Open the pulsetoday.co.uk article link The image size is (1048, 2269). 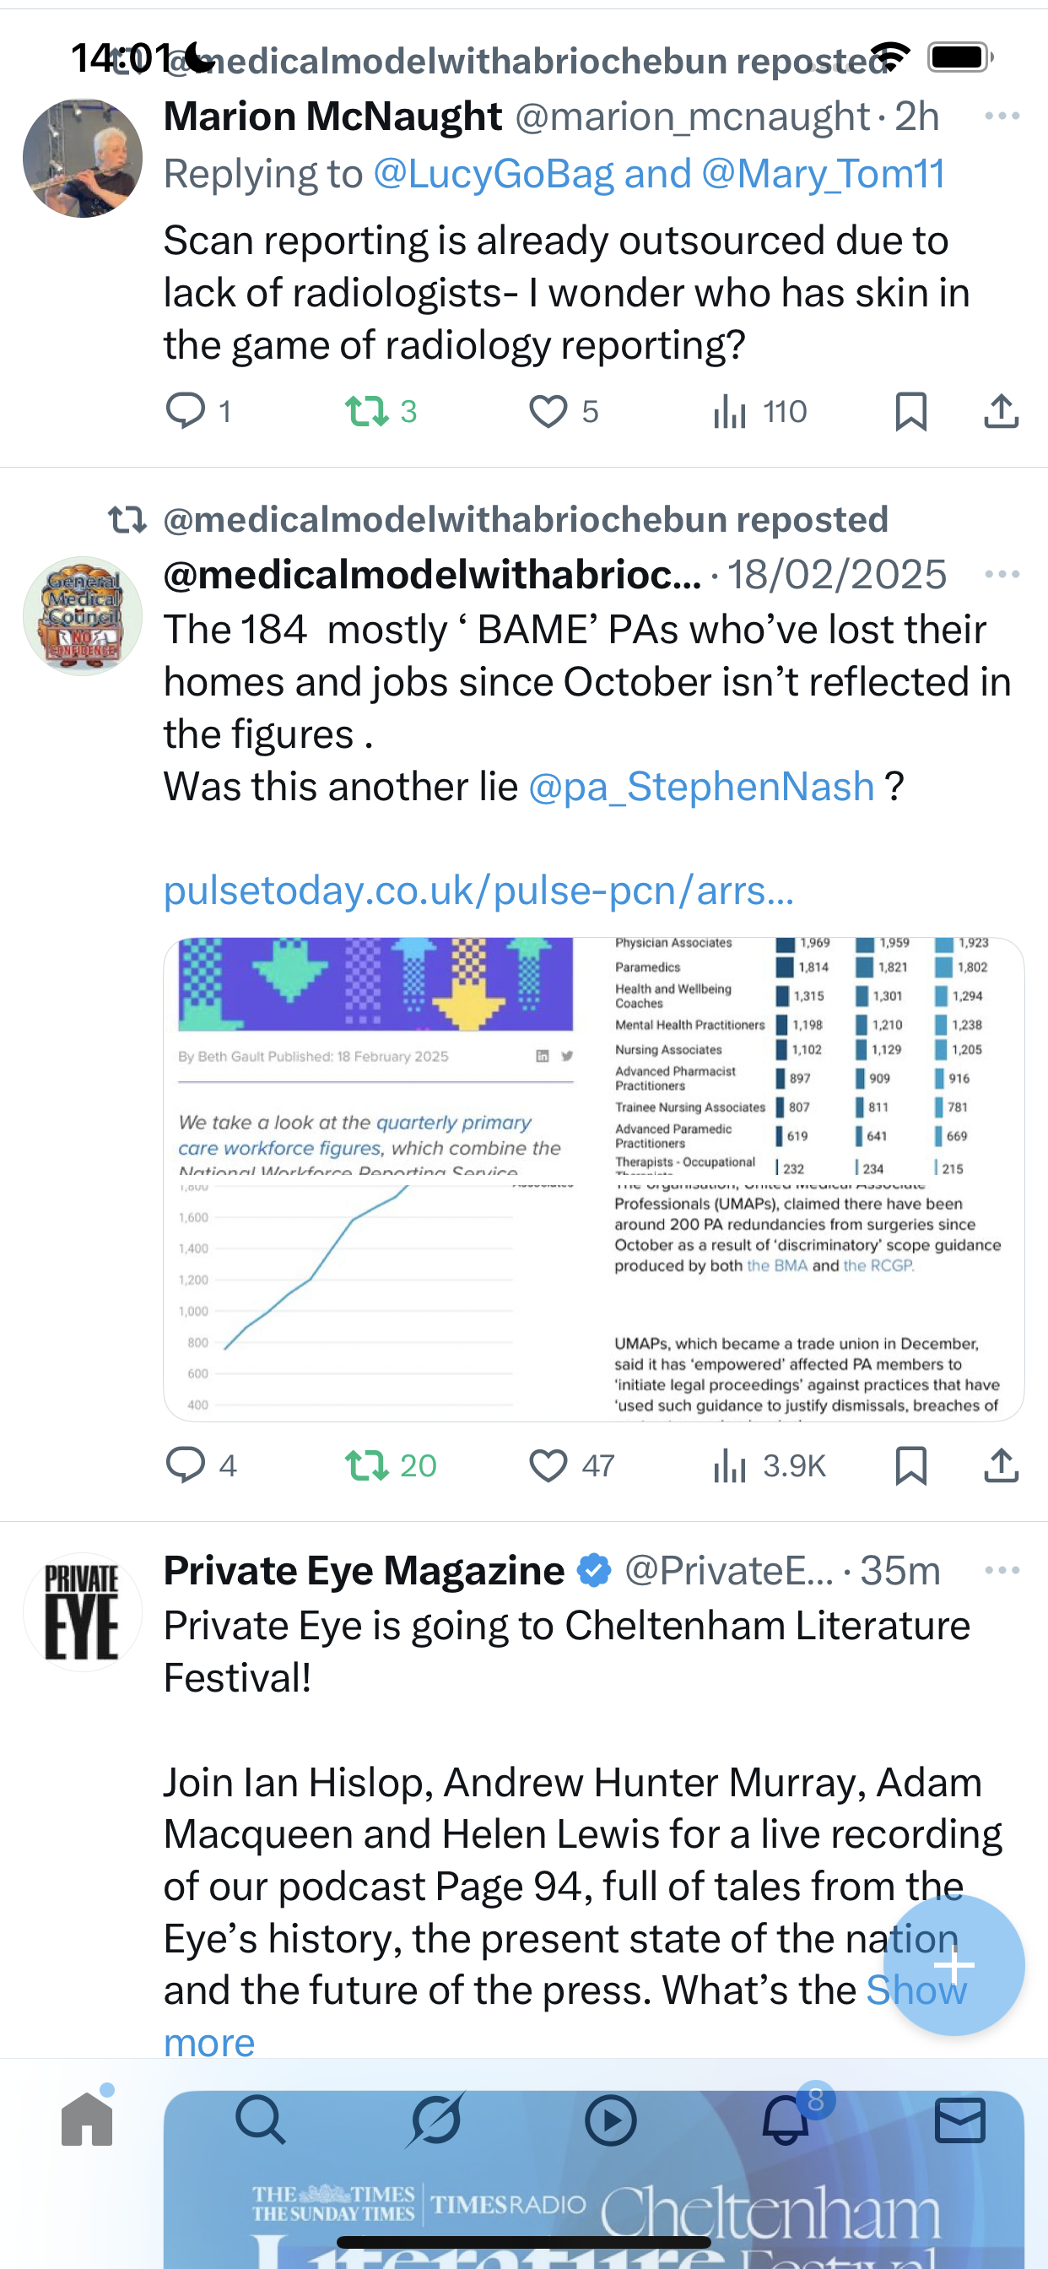point(478,891)
